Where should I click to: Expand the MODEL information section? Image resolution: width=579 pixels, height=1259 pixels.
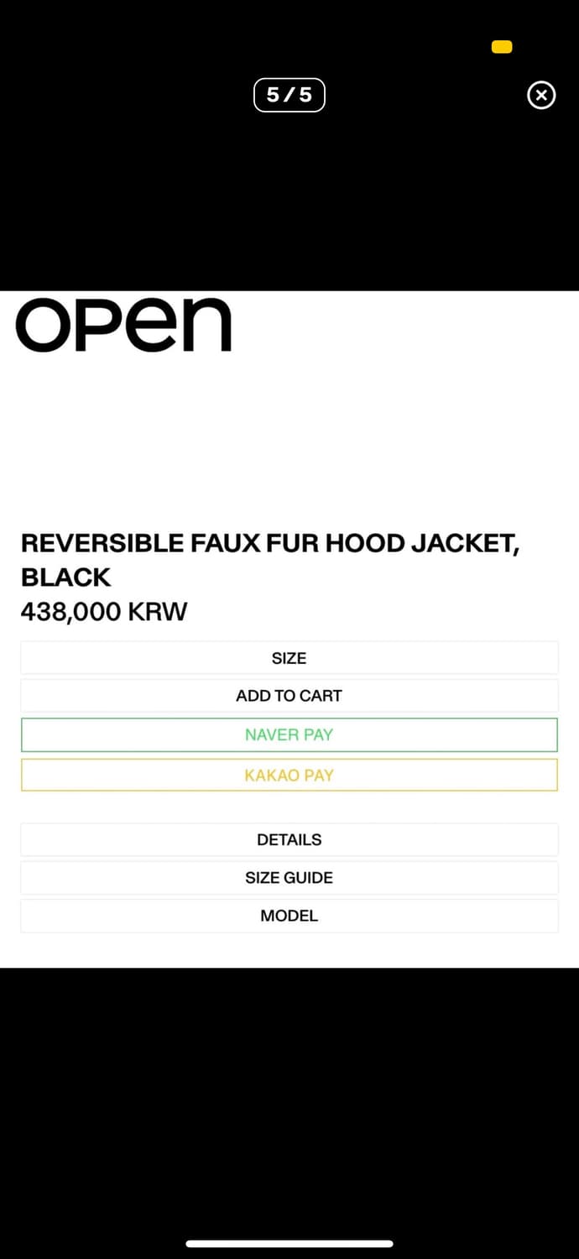click(x=289, y=915)
